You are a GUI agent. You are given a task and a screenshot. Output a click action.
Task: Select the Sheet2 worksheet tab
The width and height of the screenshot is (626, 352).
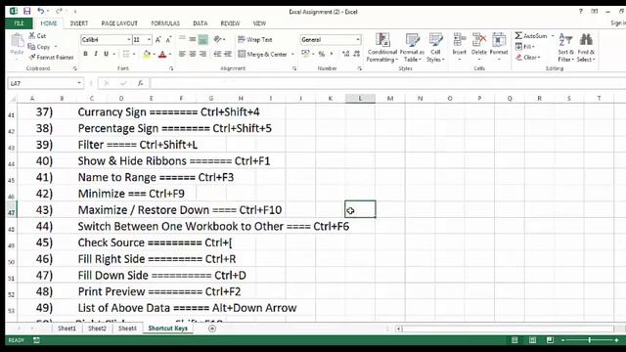[97, 329]
